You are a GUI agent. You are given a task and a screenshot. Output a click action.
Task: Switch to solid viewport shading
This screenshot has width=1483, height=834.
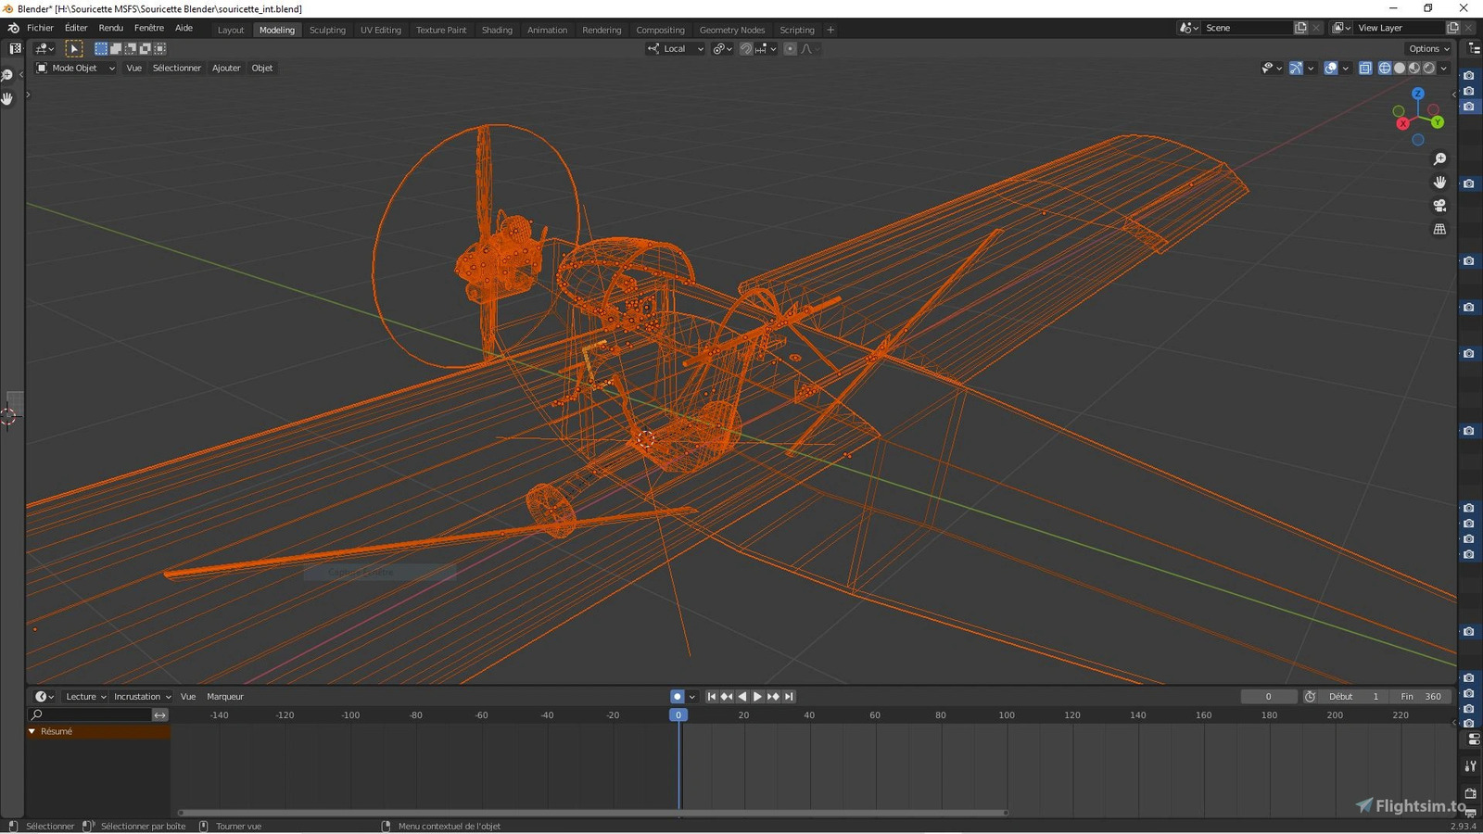[x=1400, y=68]
